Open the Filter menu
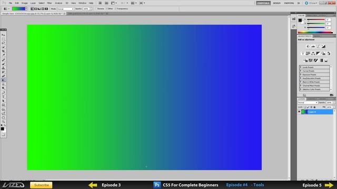This screenshot has height=189, width=337. click(x=49, y=3)
